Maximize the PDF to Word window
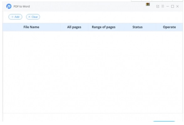This screenshot has height=125, width=184. coord(172,6)
